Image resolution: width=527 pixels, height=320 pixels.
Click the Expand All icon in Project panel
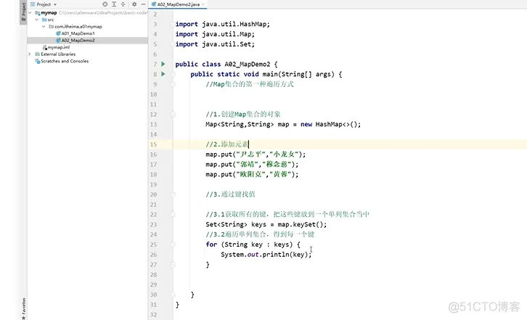click(114, 4)
